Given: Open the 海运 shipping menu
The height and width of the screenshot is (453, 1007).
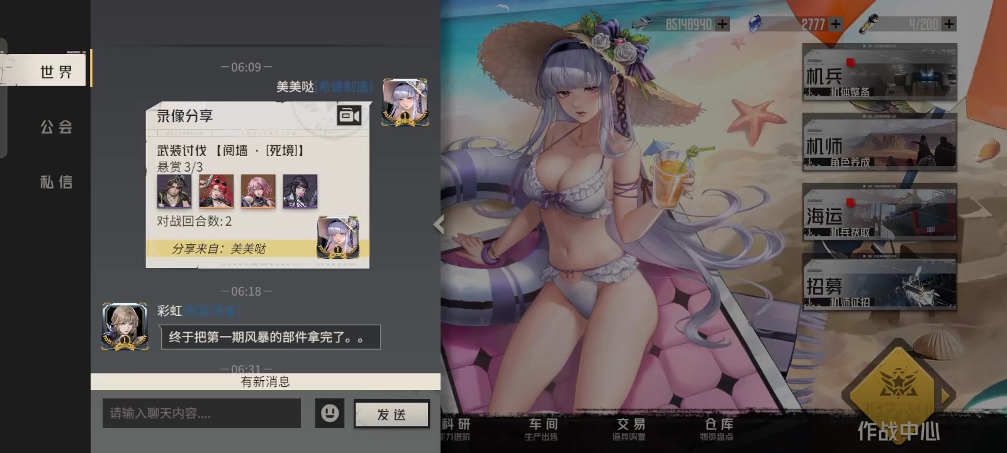Looking at the screenshot, I should pyautogui.click(x=880, y=212).
